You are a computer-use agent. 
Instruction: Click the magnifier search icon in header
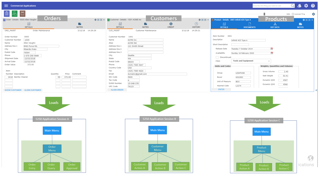292,6
